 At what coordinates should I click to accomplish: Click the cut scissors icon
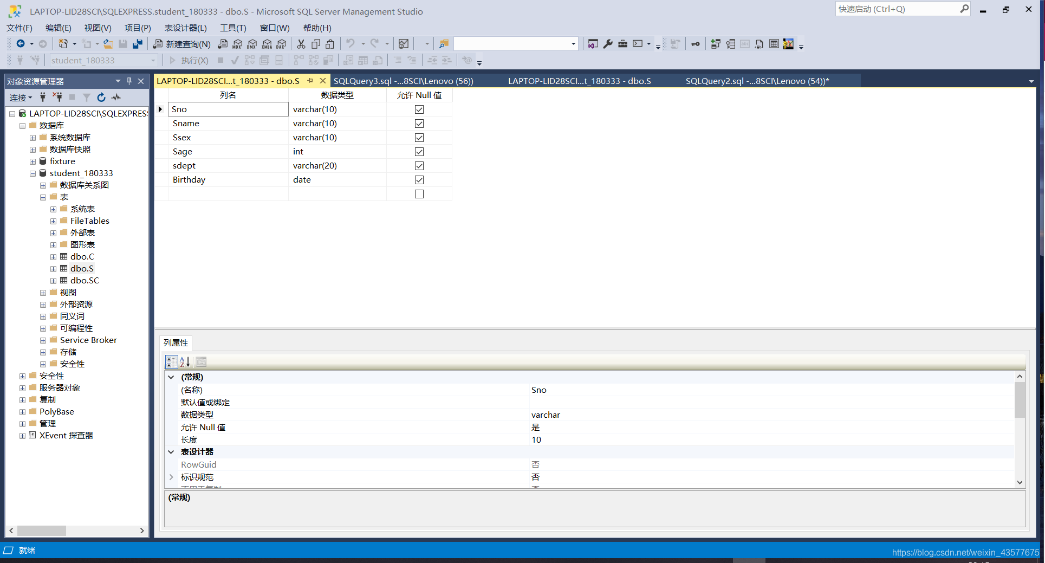coord(301,44)
